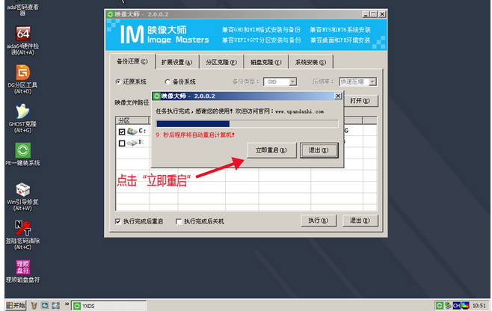Toggle shutdown after completion checkbox
The width and height of the screenshot is (492, 311).
pos(179,221)
